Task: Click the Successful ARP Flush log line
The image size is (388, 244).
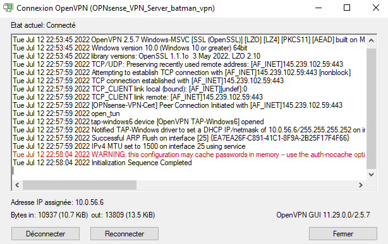Action: (181, 138)
